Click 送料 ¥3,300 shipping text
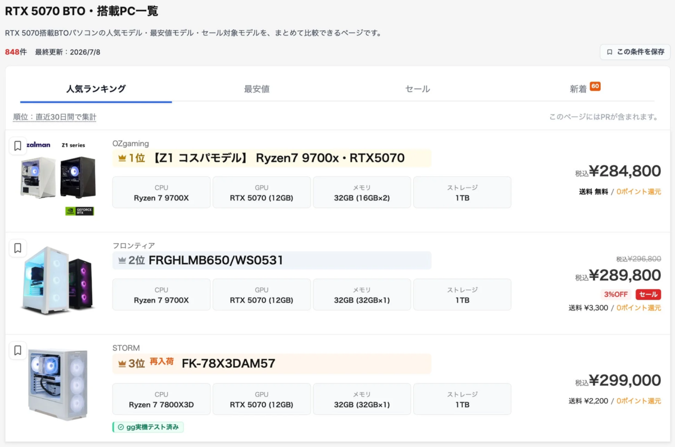Screen dimensions: 675x447 [588, 308]
